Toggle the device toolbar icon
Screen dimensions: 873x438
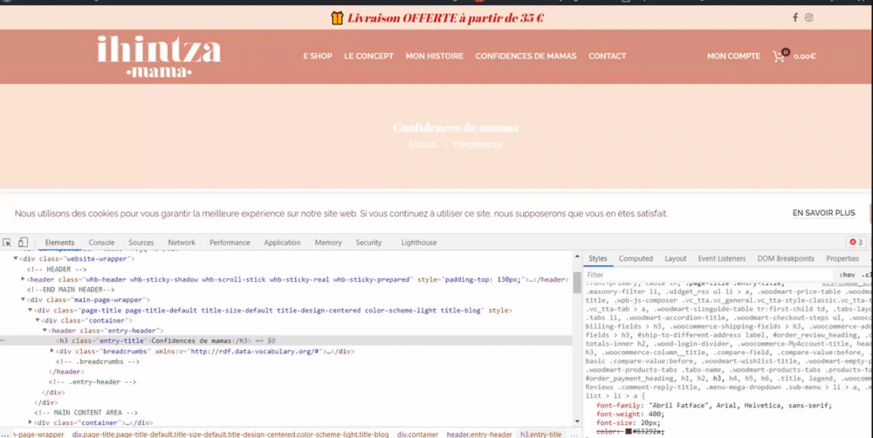[23, 242]
